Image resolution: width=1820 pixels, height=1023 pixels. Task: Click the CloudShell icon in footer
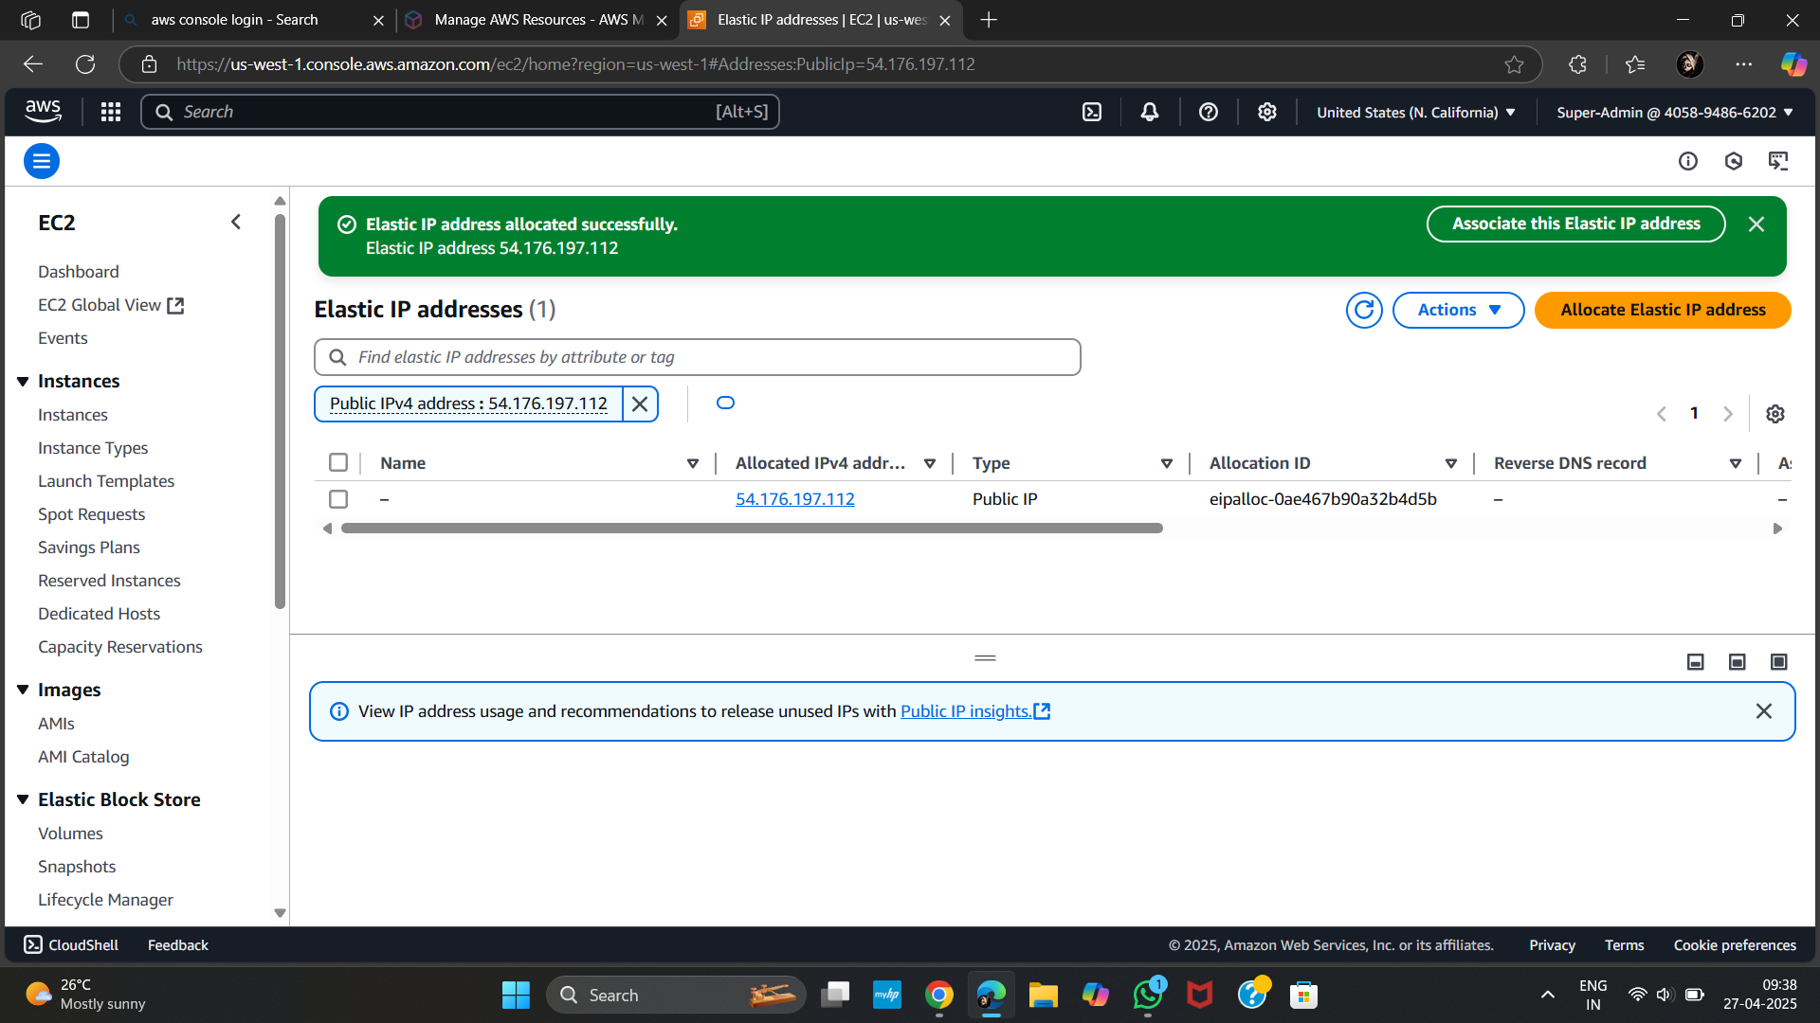pos(33,944)
